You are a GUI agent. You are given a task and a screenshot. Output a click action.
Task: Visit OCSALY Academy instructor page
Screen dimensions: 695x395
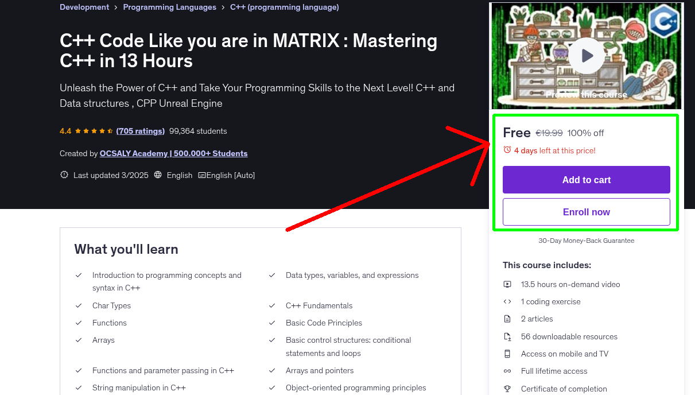pos(174,153)
